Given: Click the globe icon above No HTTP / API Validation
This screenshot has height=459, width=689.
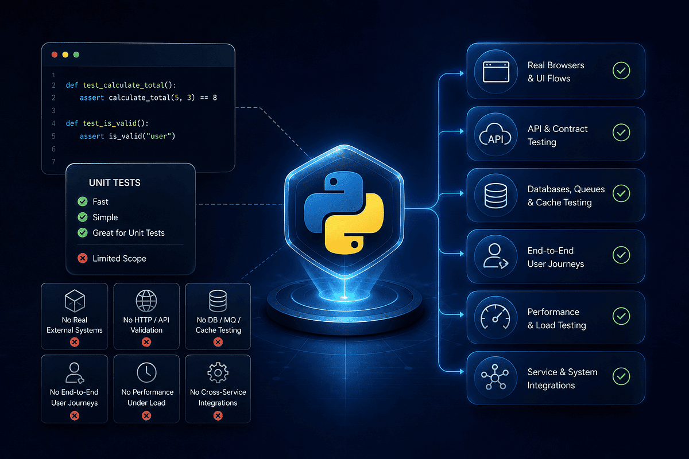Looking at the screenshot, I should click(146, 301).
